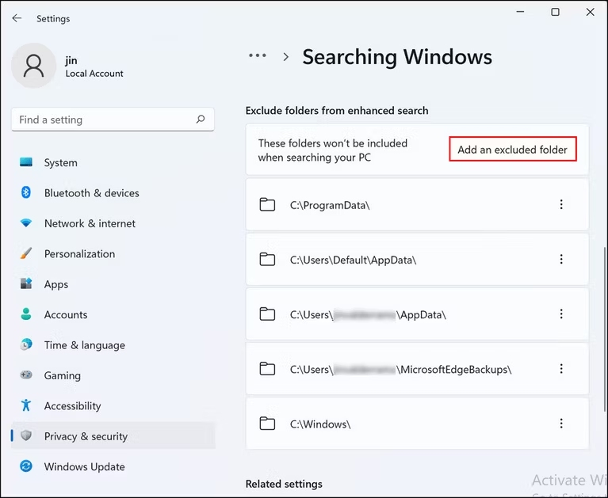Close the Settings window
Viewport: 608px width, 498px height.
590,12
